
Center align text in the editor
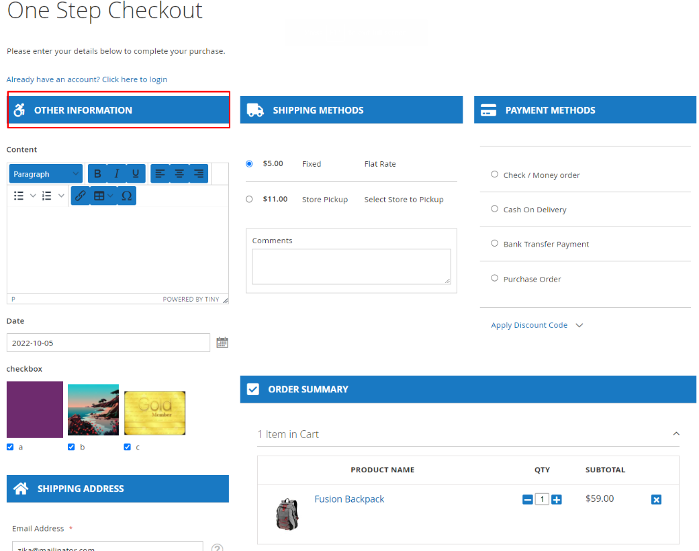click(179, 174)
